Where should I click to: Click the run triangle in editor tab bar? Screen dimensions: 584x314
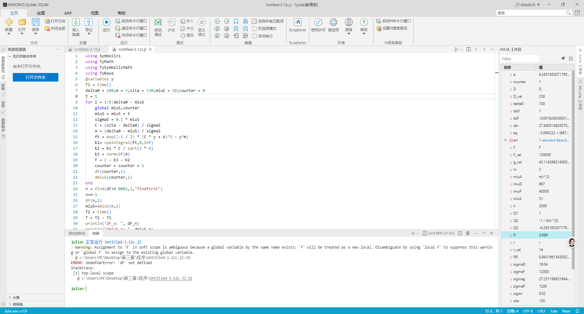tap(456, 49)
